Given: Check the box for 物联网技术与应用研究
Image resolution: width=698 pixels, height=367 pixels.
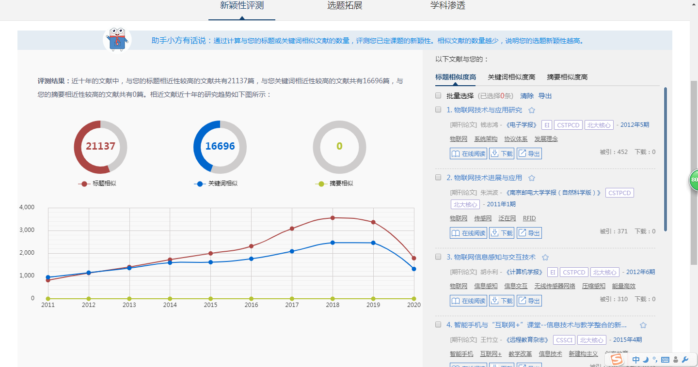Looking at the screenshot, I should [438, 110].
